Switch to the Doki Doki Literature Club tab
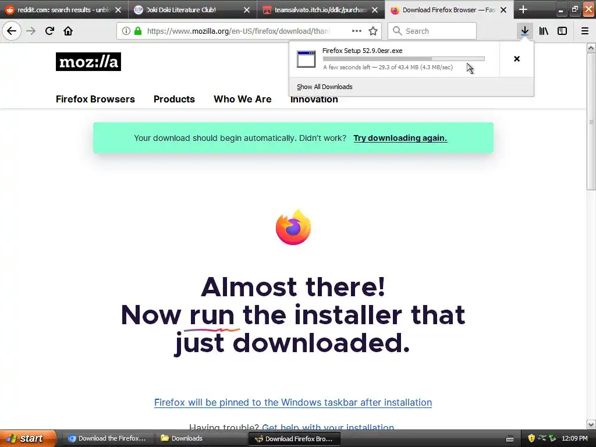596x447 pixels. coord(192,10)
